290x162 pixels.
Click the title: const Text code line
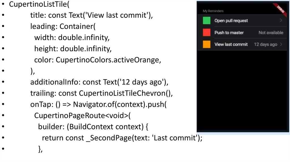tap(91, 16)
